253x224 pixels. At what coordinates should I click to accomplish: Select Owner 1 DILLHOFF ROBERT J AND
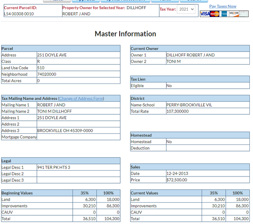pyautogui.click(x=191, y=55)
